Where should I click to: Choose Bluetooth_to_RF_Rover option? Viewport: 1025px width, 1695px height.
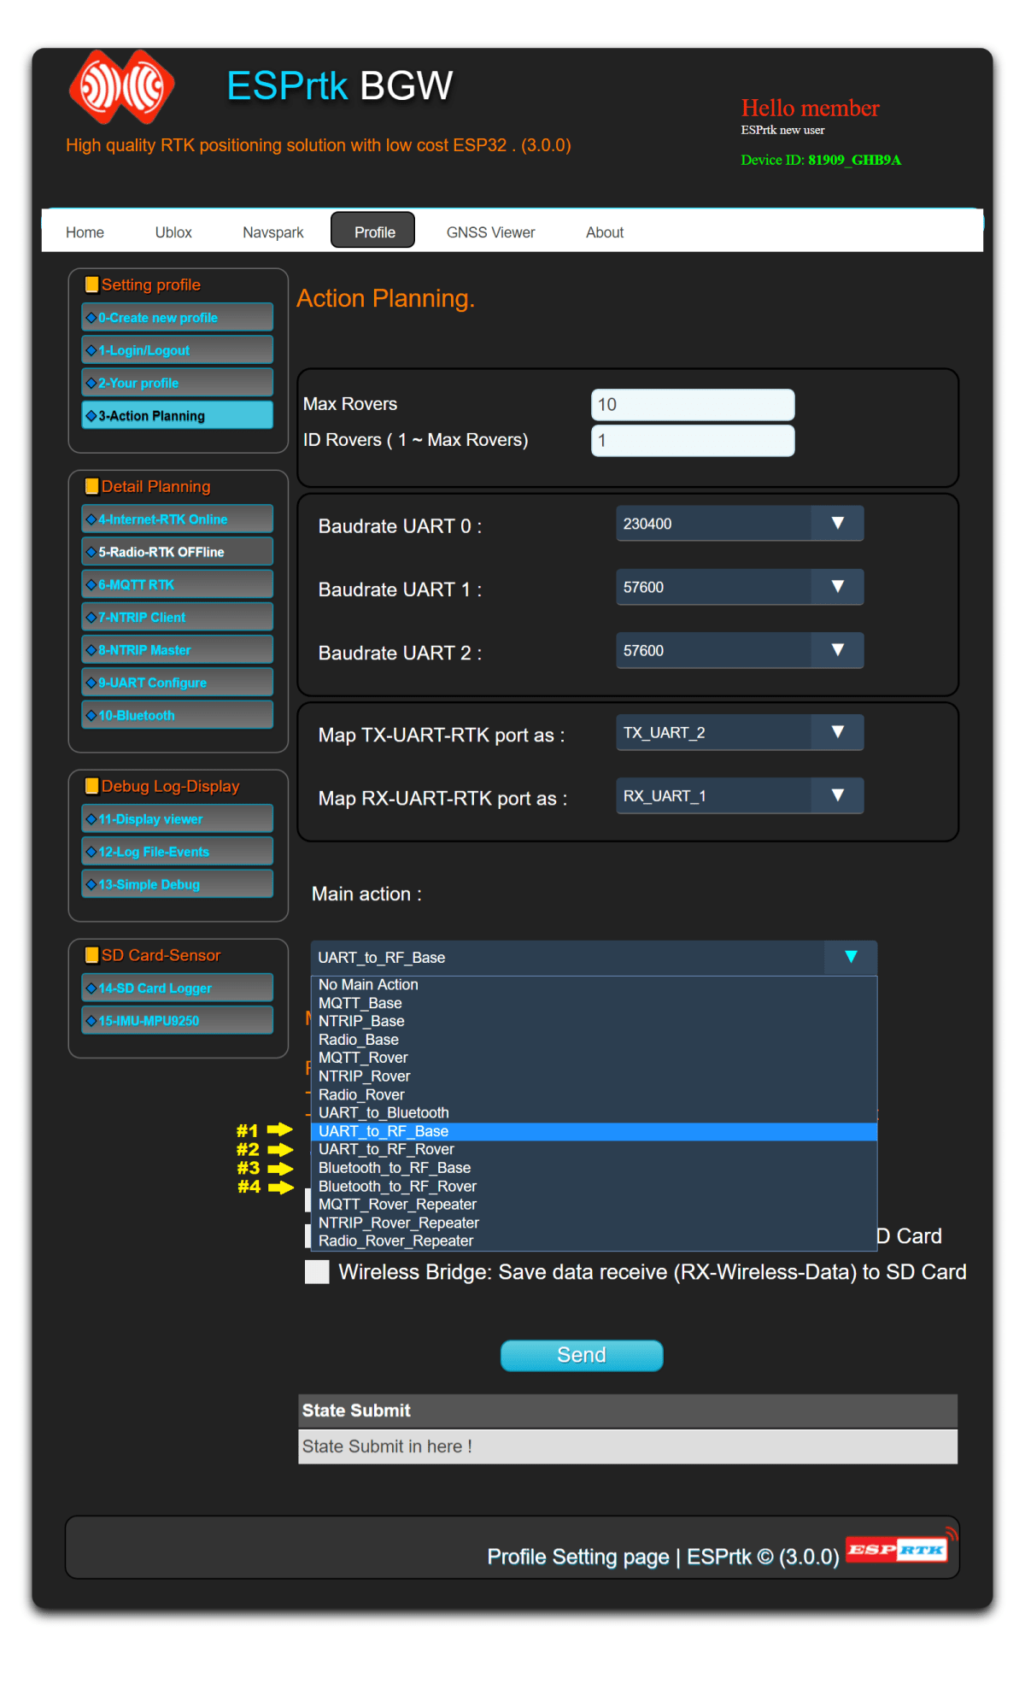coord(594,1187)
